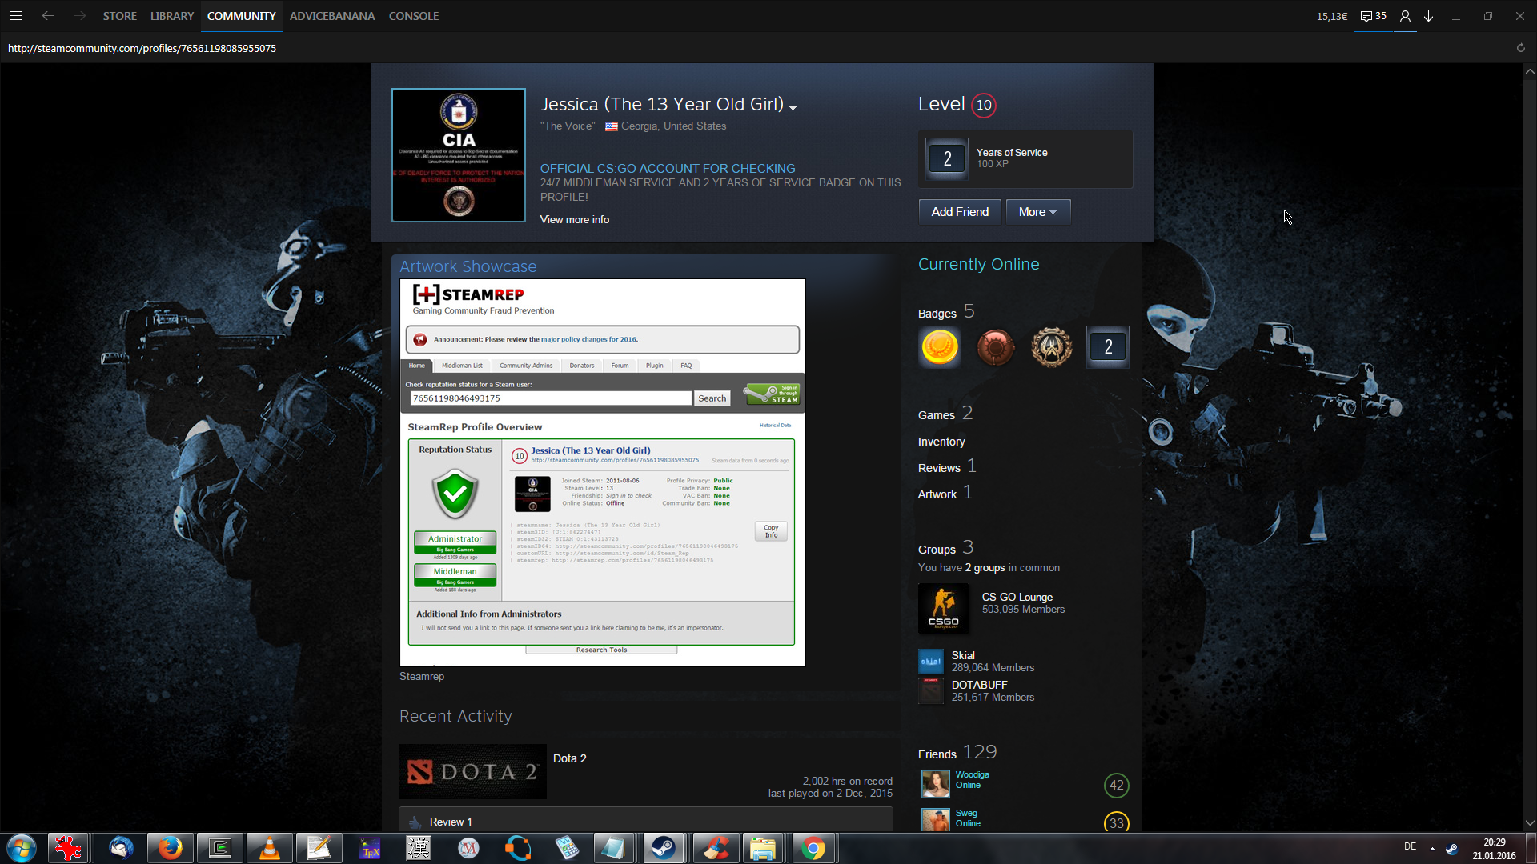
Task: Open the CS GO Lounge group icon
Action: [943, 609]
